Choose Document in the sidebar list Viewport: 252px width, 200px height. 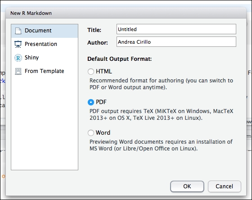(x=45, y=31)
